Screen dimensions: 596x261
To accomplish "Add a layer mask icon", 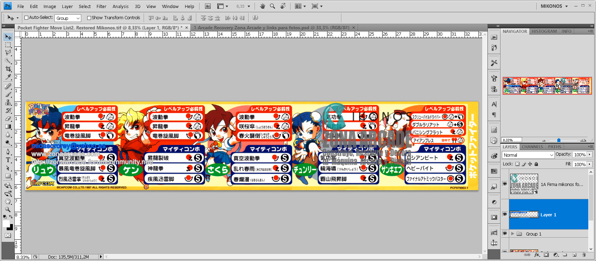I will point(546,255).
